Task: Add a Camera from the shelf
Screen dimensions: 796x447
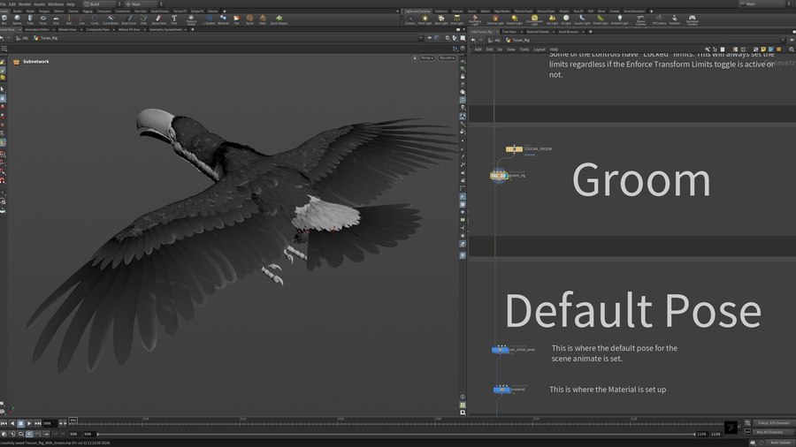Action: [409, 19]
